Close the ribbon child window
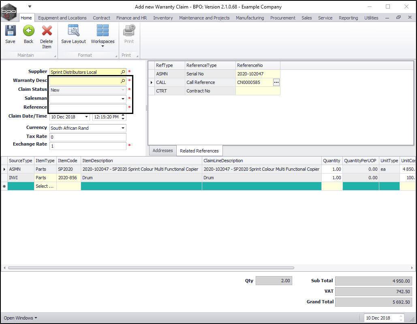Viewport: 417px width, 324px height. [x=410, y=17]
